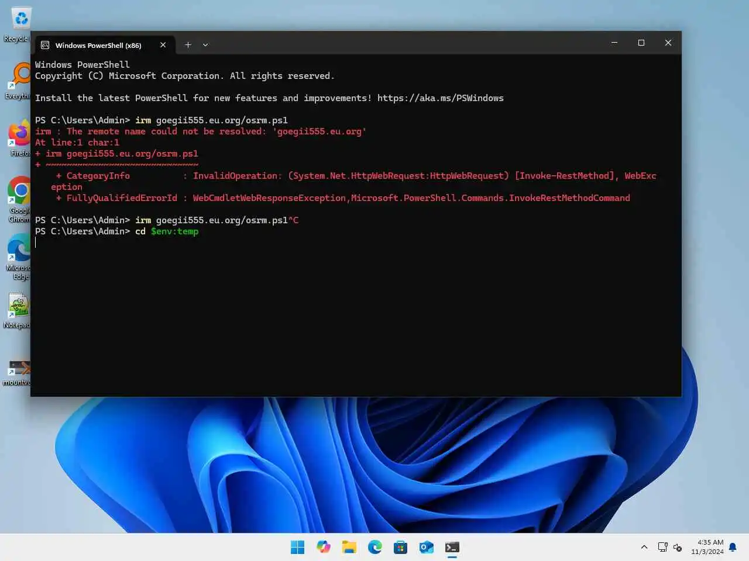Open the notifications bell icon

pos(733,547)
